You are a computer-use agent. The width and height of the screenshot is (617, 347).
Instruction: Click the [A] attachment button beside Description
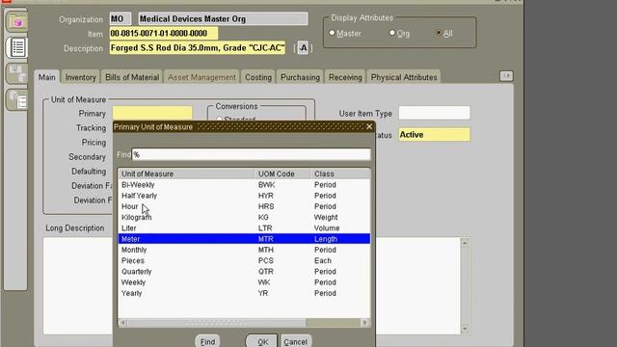tap(303, 48)
